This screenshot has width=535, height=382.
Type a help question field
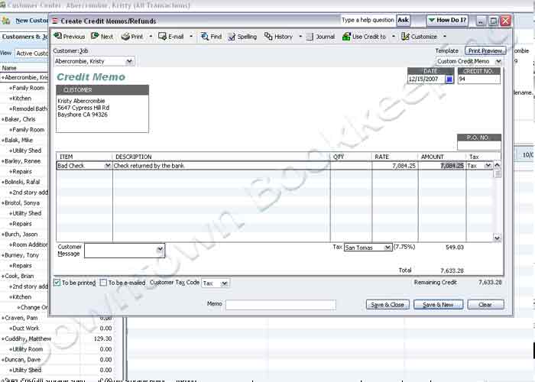368,21
